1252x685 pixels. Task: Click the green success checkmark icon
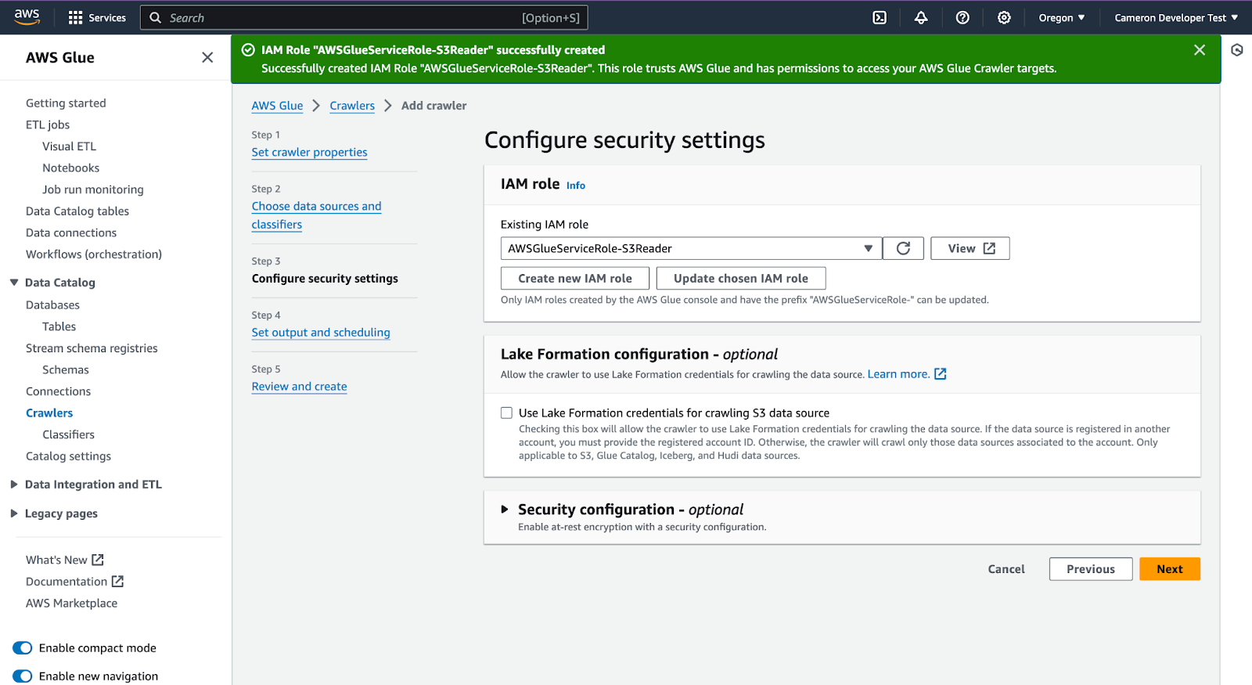[x=248, y=50]
